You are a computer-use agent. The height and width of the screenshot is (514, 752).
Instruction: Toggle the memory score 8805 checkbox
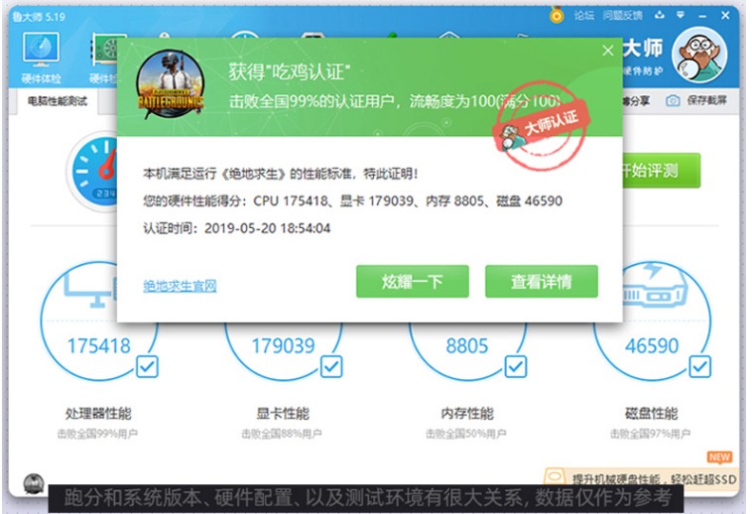pos(516,367)
